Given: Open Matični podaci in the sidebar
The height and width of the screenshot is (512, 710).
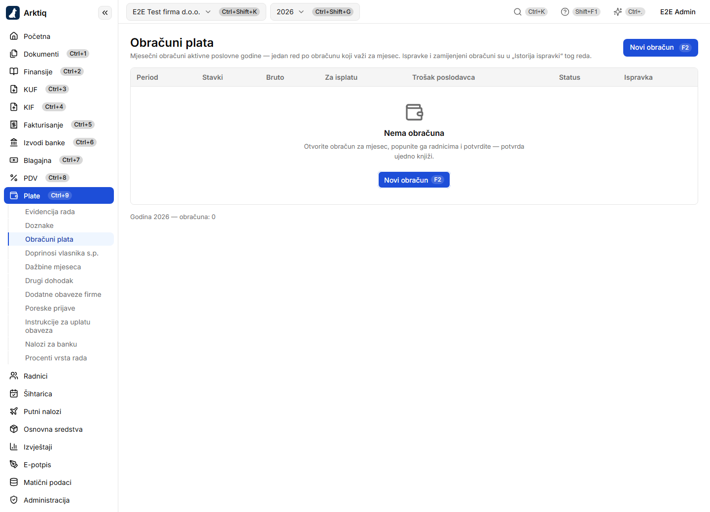Looking at the screenshot, I should [x=59, y=482].
